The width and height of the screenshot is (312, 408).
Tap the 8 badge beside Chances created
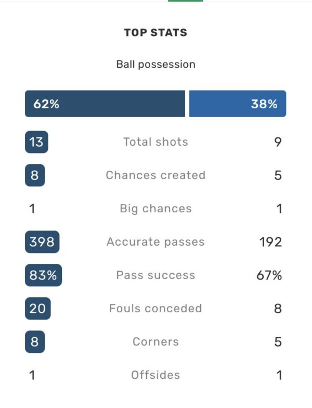click(35, 175)
